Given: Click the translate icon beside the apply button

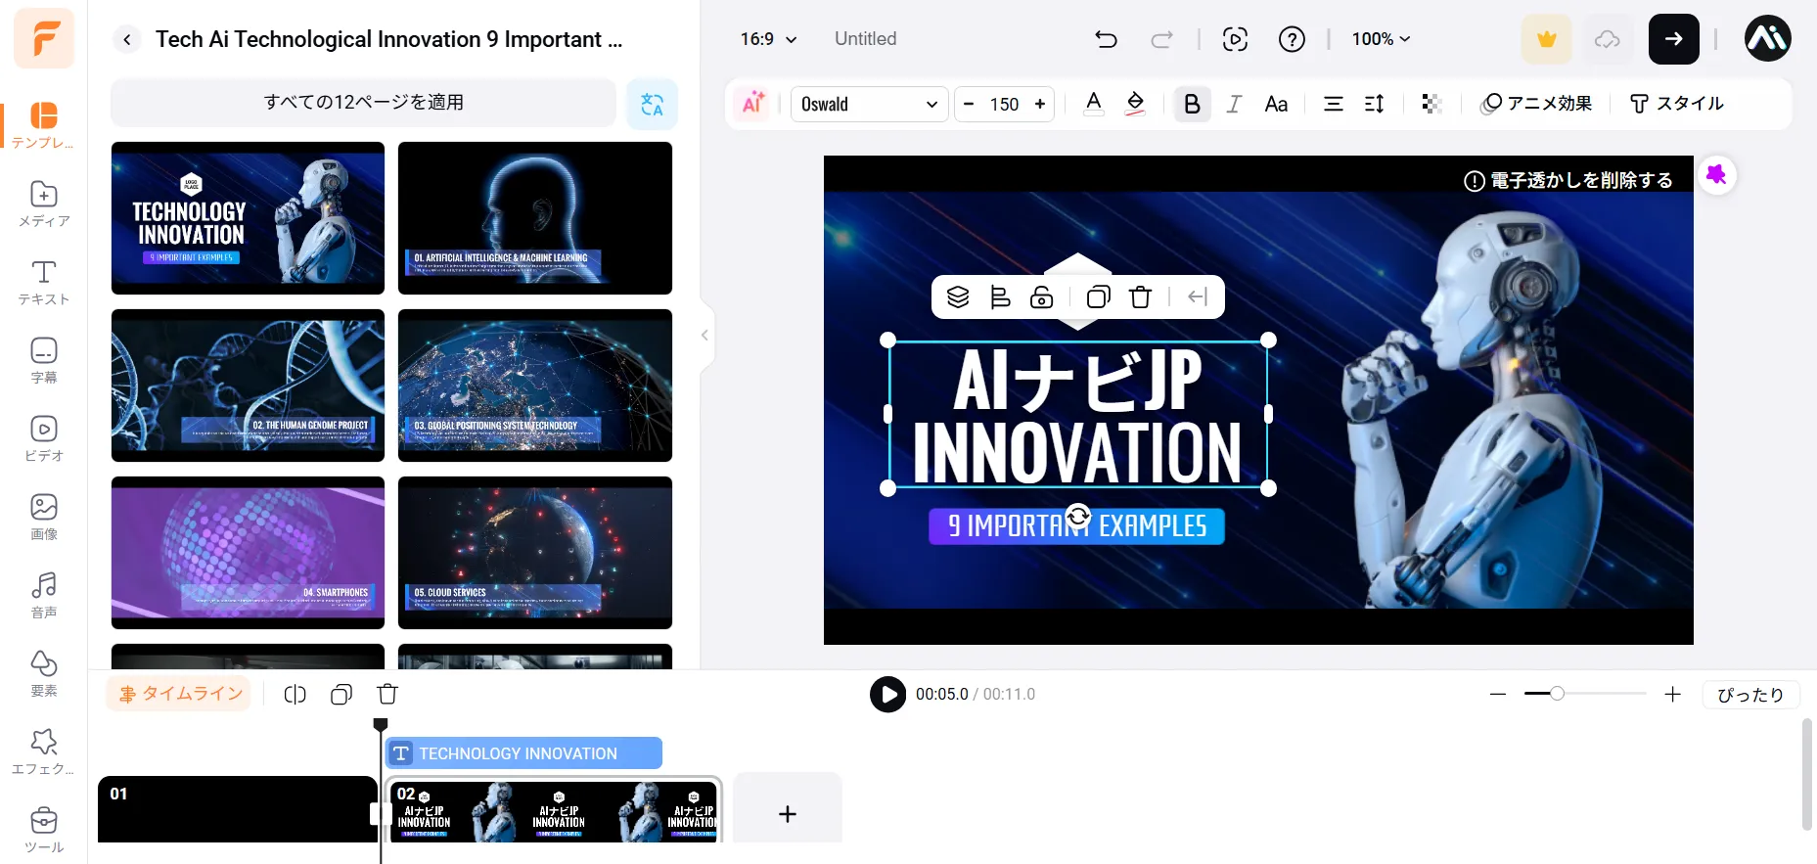Looking at the screenshot, I should [x=652, y=104].
